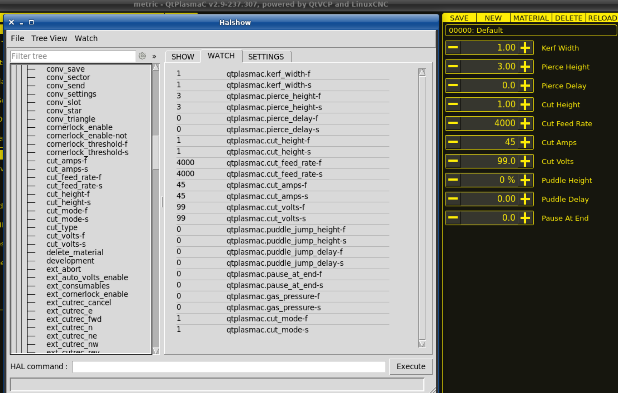Decrease Cut Amps with minus button
The width and height of the screenshot is (618, 393).
click(x=453, y=142)
